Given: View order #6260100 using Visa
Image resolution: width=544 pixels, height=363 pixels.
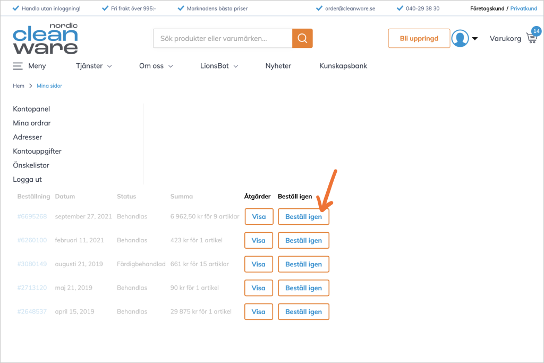Looking at the screenshot, I should pyautogui.click(x=259, y=240).
